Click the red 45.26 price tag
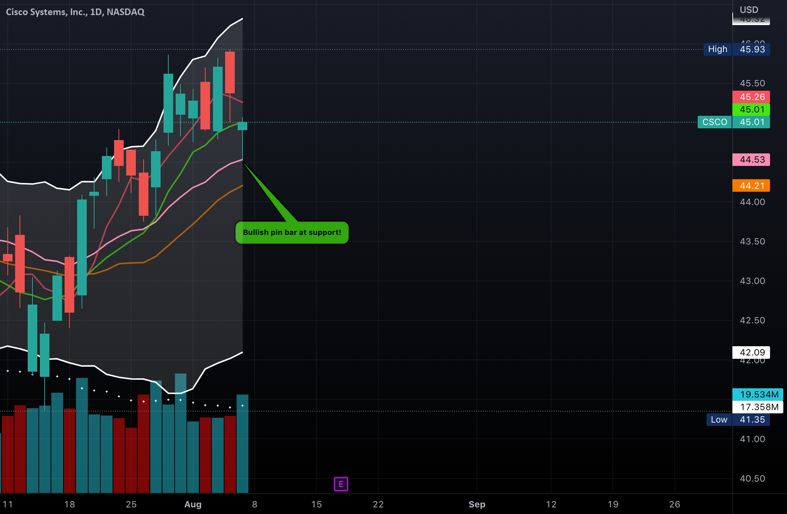The width and height of the screenshot is (787, 514). coord(751,97)
